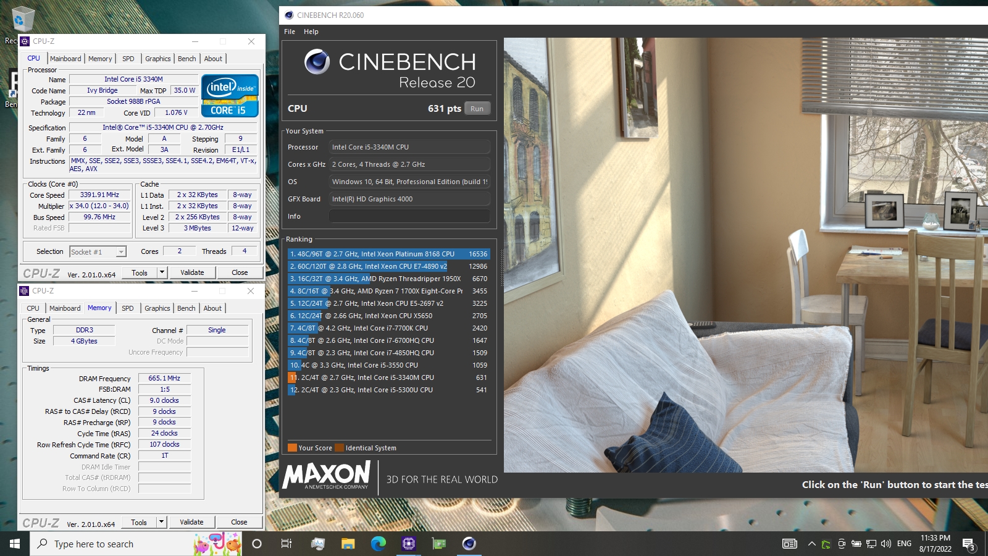
Task: Open Bench tab in lower CPU-Z window
Action: 186,308
